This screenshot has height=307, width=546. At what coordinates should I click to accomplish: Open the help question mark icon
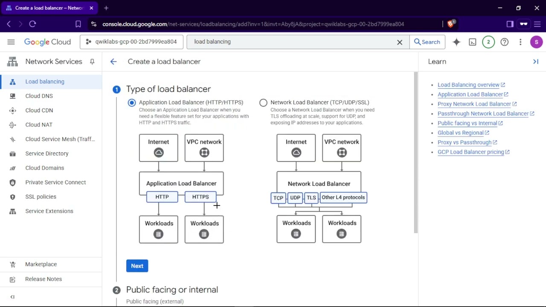505,42
